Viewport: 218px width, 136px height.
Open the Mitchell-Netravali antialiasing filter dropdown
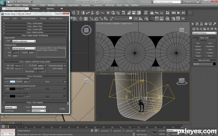[x=24, y=48]
